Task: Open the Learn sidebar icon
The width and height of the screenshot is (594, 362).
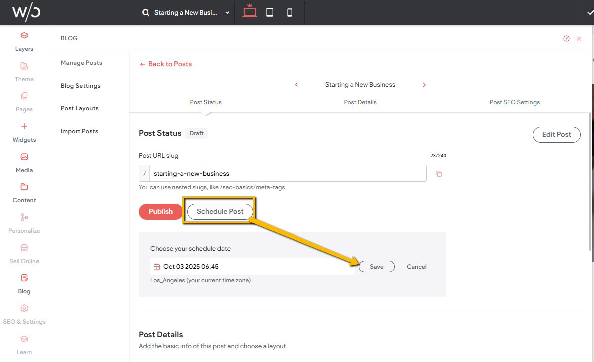Action: click(x=24, y=339)
